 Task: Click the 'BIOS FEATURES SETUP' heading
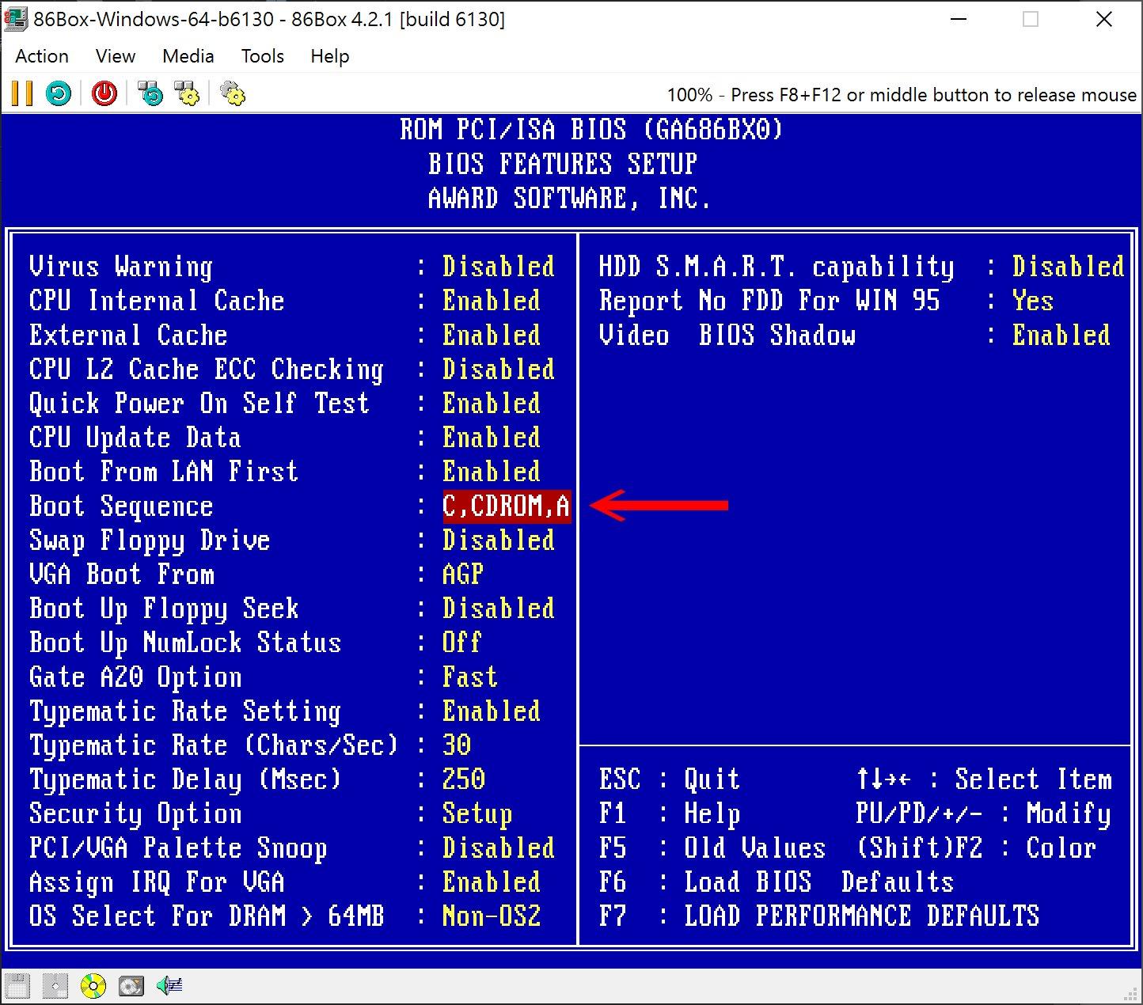[563, 164]
